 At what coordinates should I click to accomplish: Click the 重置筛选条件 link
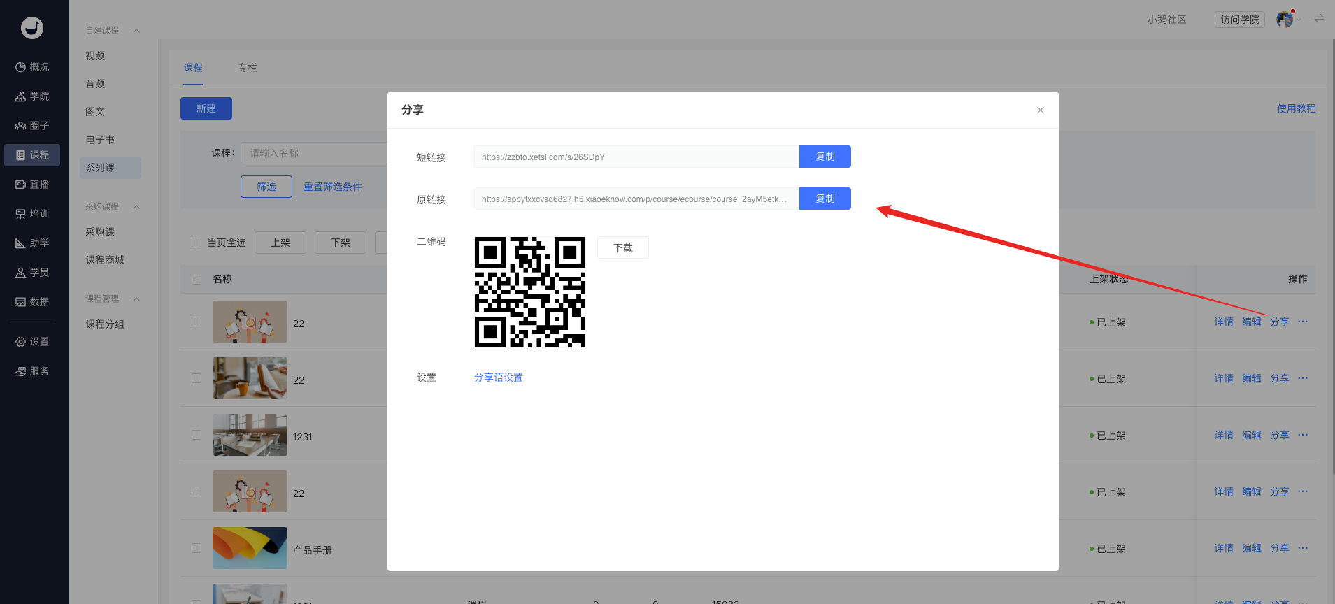[x=333, y=187]
